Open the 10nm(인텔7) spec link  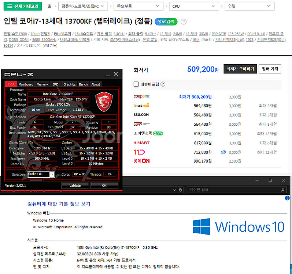[x=40, y=34]
